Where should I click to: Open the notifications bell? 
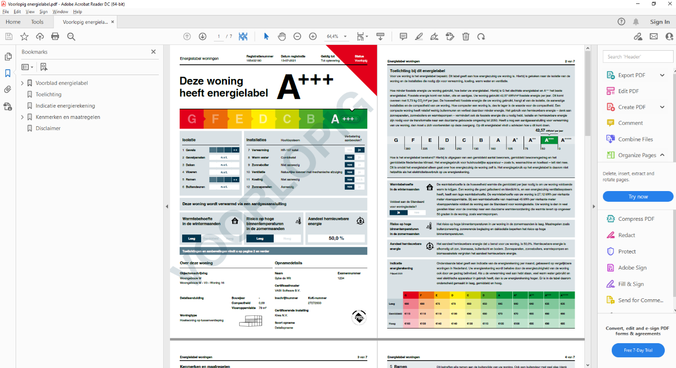636,22
